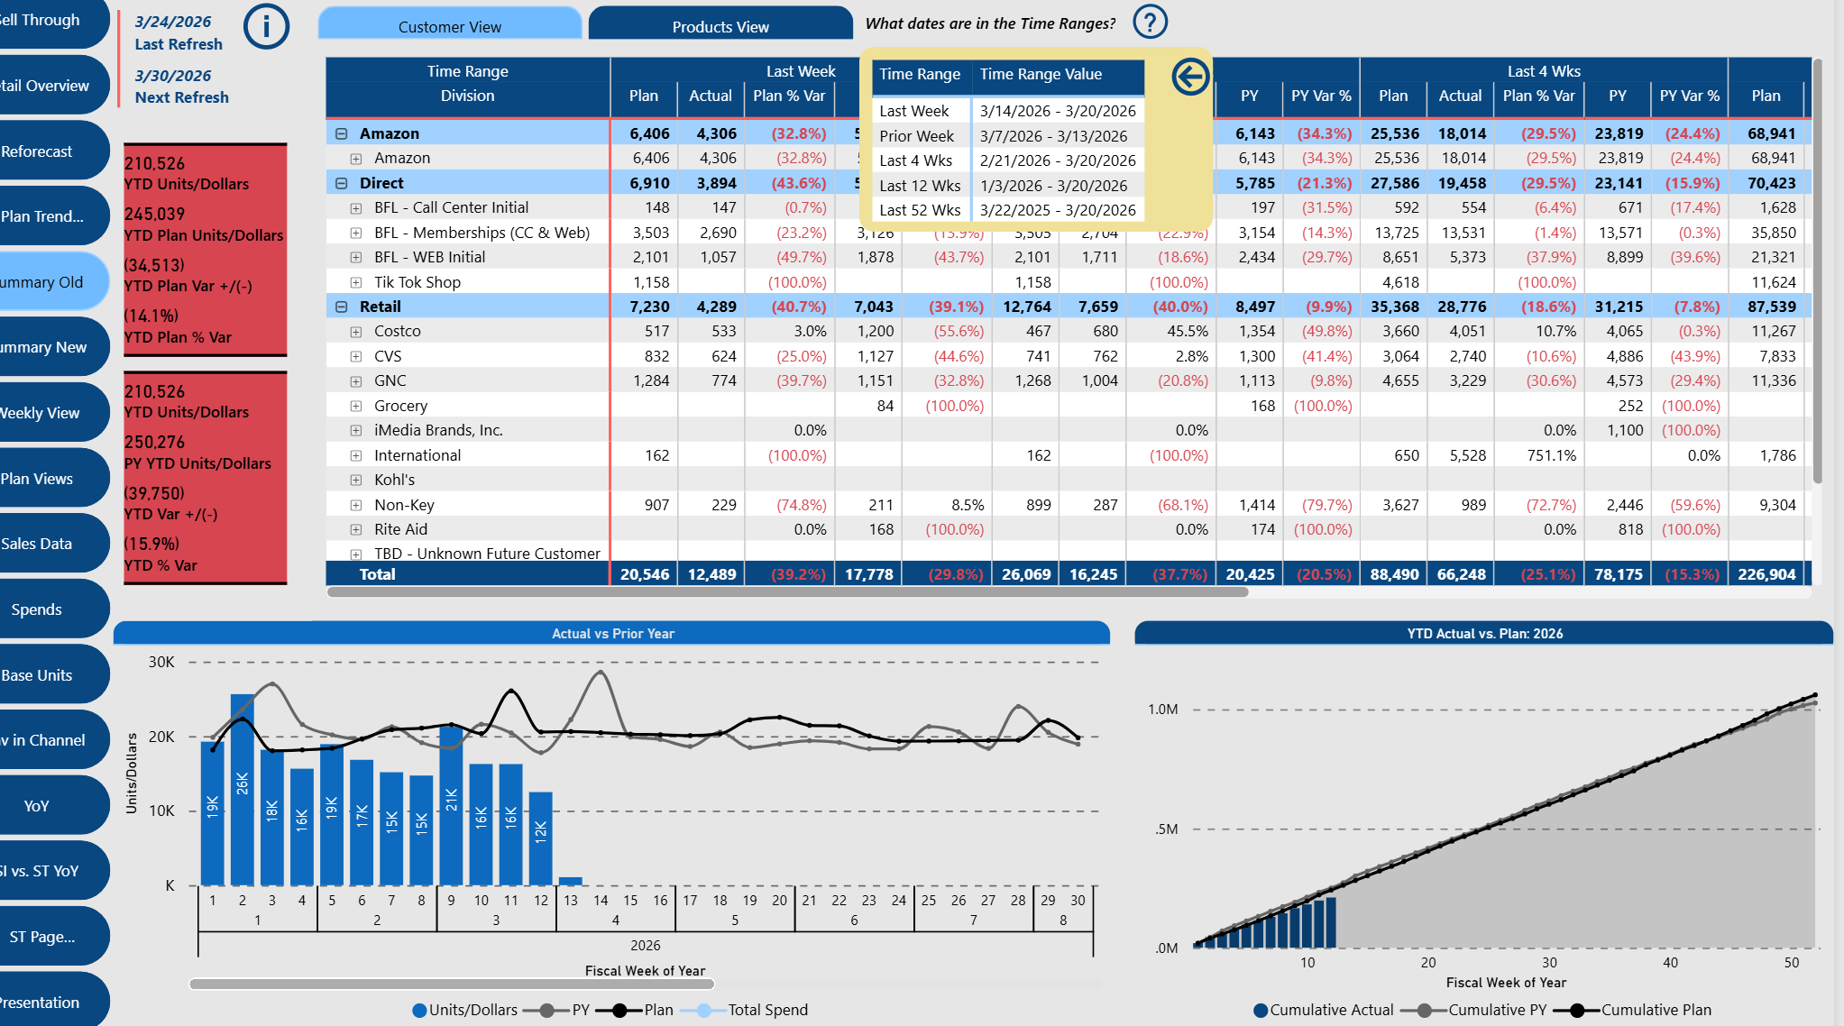
Task: Expand the Tik Tok Shop row
Action: (356, 282)
